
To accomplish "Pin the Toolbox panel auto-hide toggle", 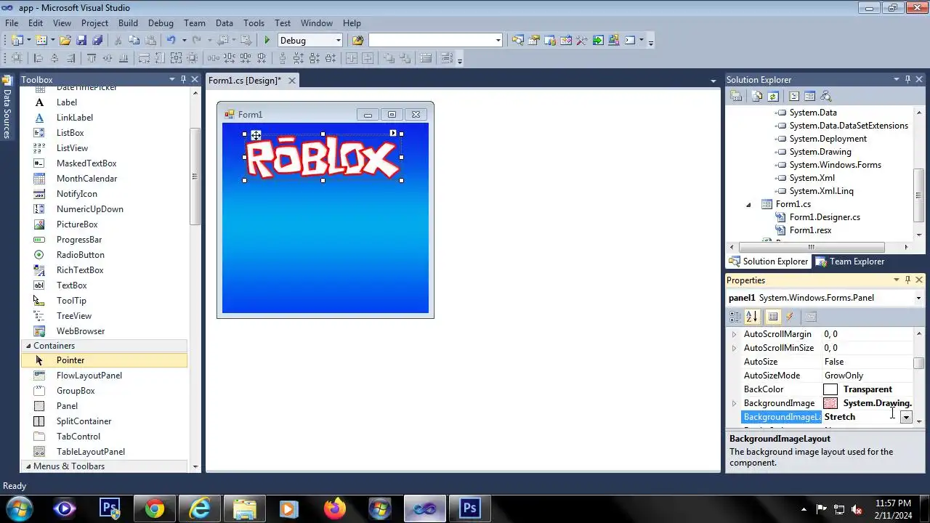I will click(183, 79).
